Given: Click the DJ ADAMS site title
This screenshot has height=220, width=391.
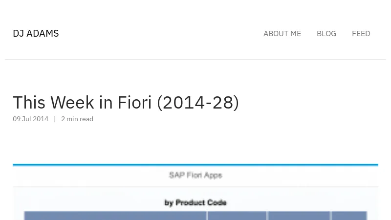Looking at the screenshot, I should click(x=36, y=33).
